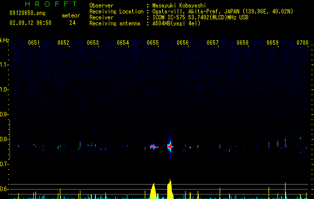Click the 0658 time marker
314x199 pixels.
(x=243, y=43)
